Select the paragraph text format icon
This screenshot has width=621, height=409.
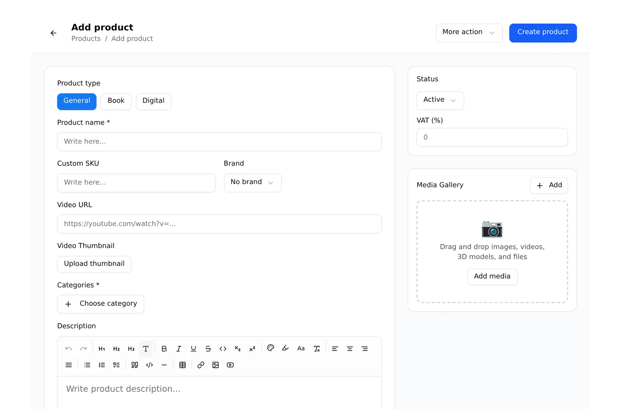pyautogui.click(x=146, y=349)
